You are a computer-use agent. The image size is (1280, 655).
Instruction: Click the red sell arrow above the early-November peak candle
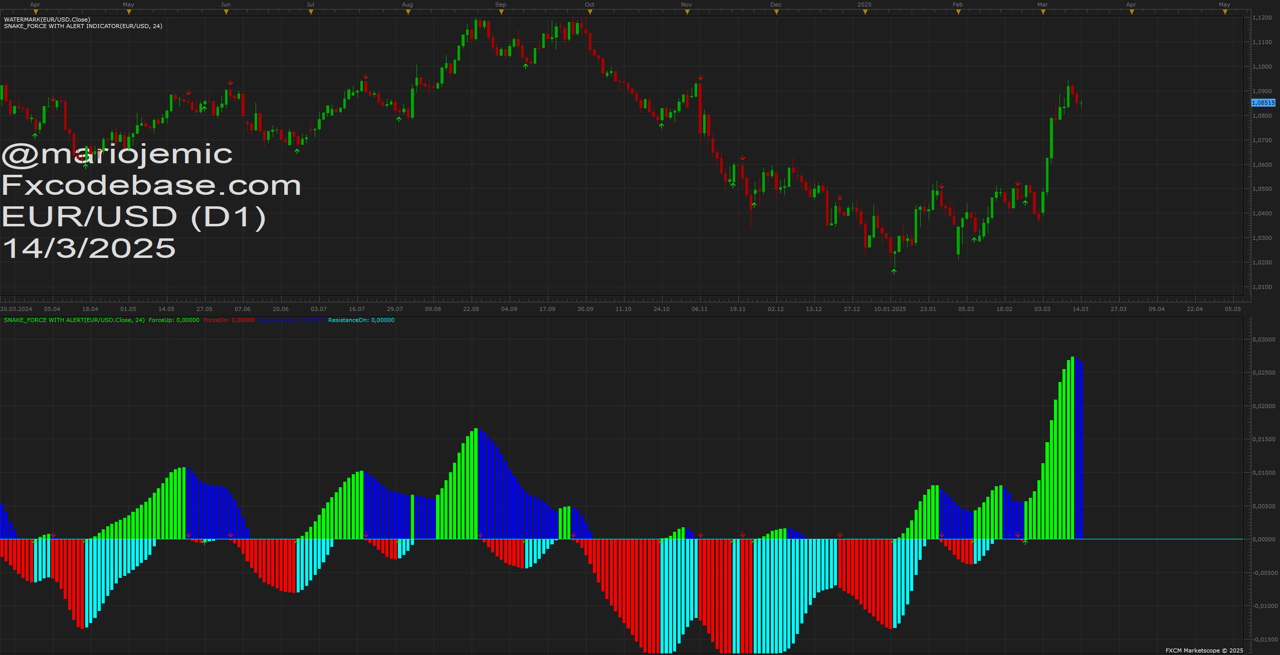(x=701, y=78)
